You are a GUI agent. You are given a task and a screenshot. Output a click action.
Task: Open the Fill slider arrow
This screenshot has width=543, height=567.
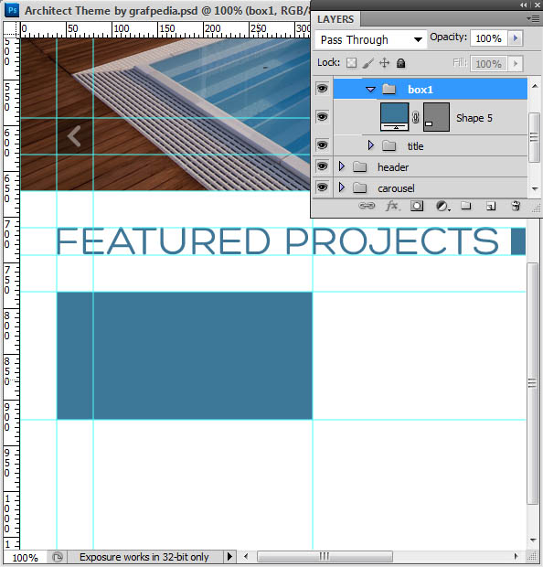coord(516,64)
